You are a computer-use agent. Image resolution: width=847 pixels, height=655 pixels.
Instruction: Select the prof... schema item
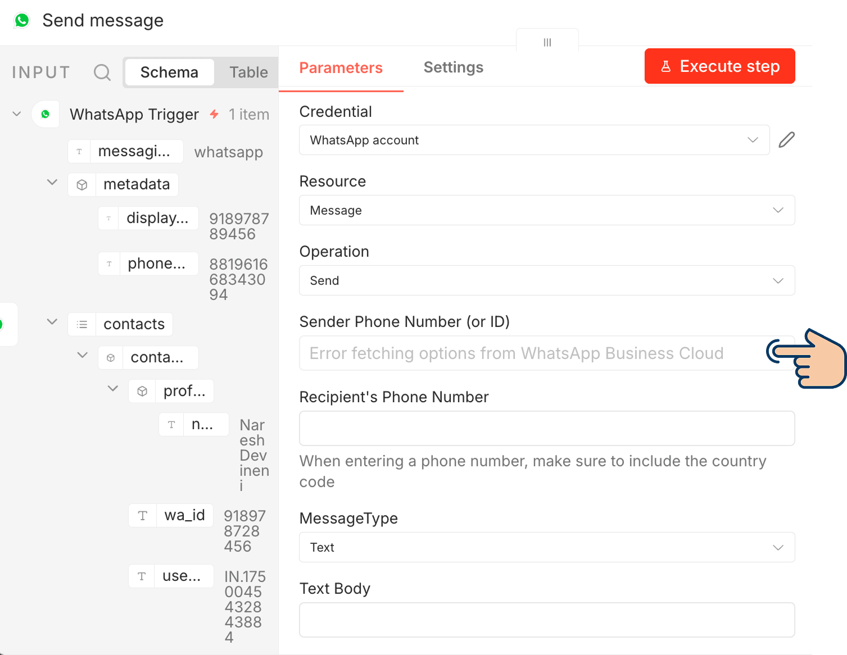[171, 391]
